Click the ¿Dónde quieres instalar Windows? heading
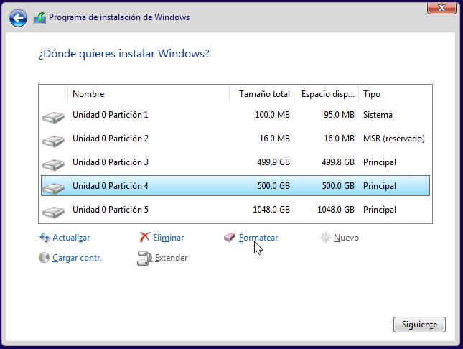 [124, 54]
